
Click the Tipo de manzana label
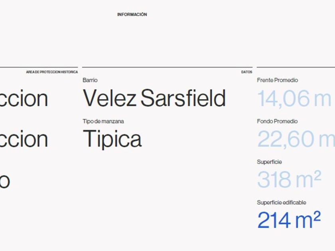103,121
